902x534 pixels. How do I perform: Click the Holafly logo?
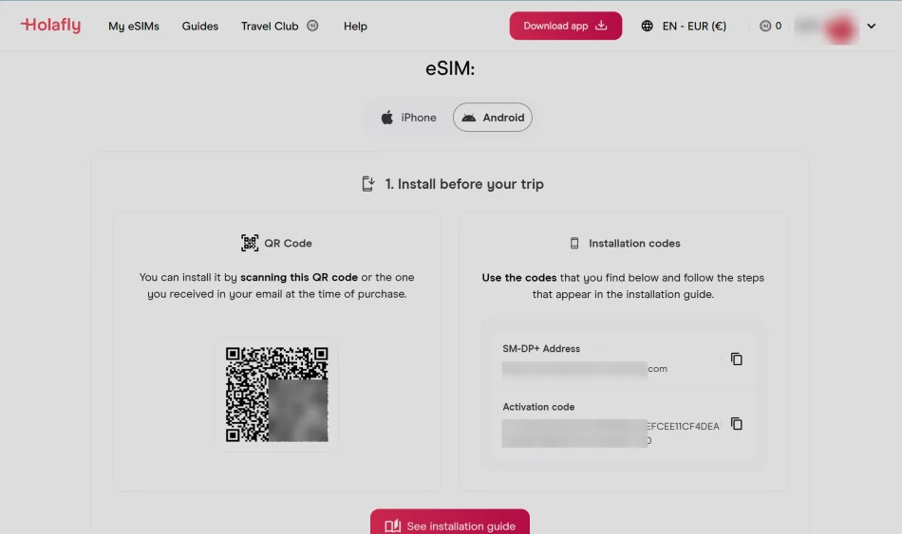pos(50,26)
